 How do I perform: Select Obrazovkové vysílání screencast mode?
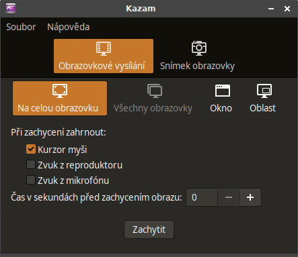[x=104, y=56]
